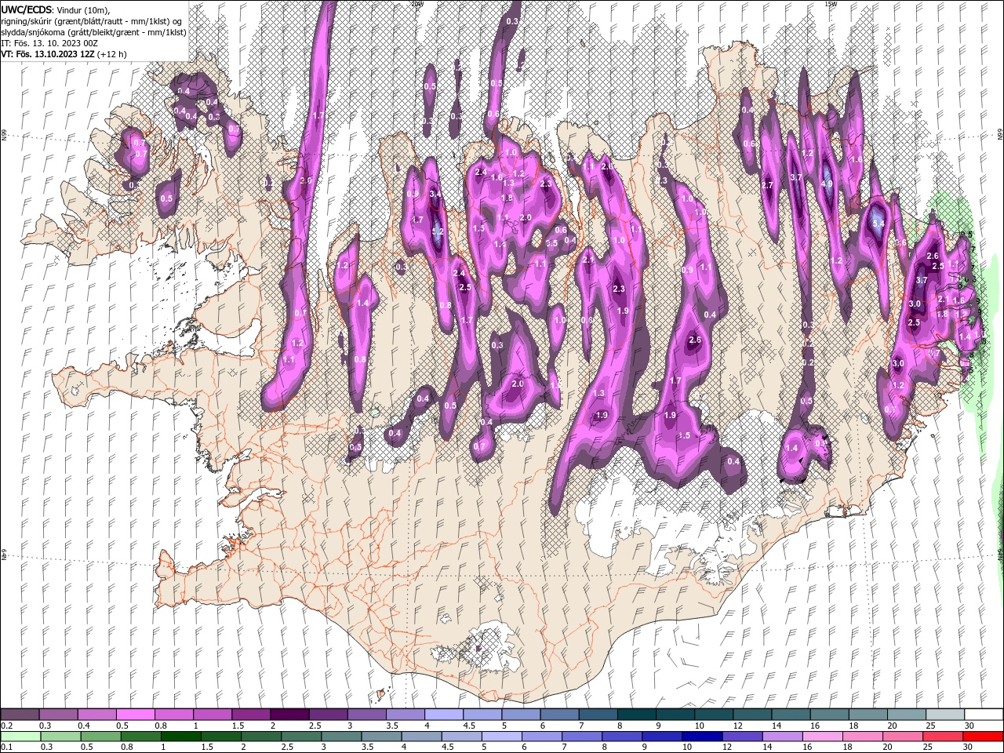Select the snow legend swatch between 0.3 and 0.4

(58, 715)
